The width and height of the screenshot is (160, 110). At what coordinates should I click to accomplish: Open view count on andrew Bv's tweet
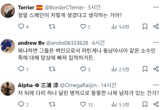tap(114, 69)
